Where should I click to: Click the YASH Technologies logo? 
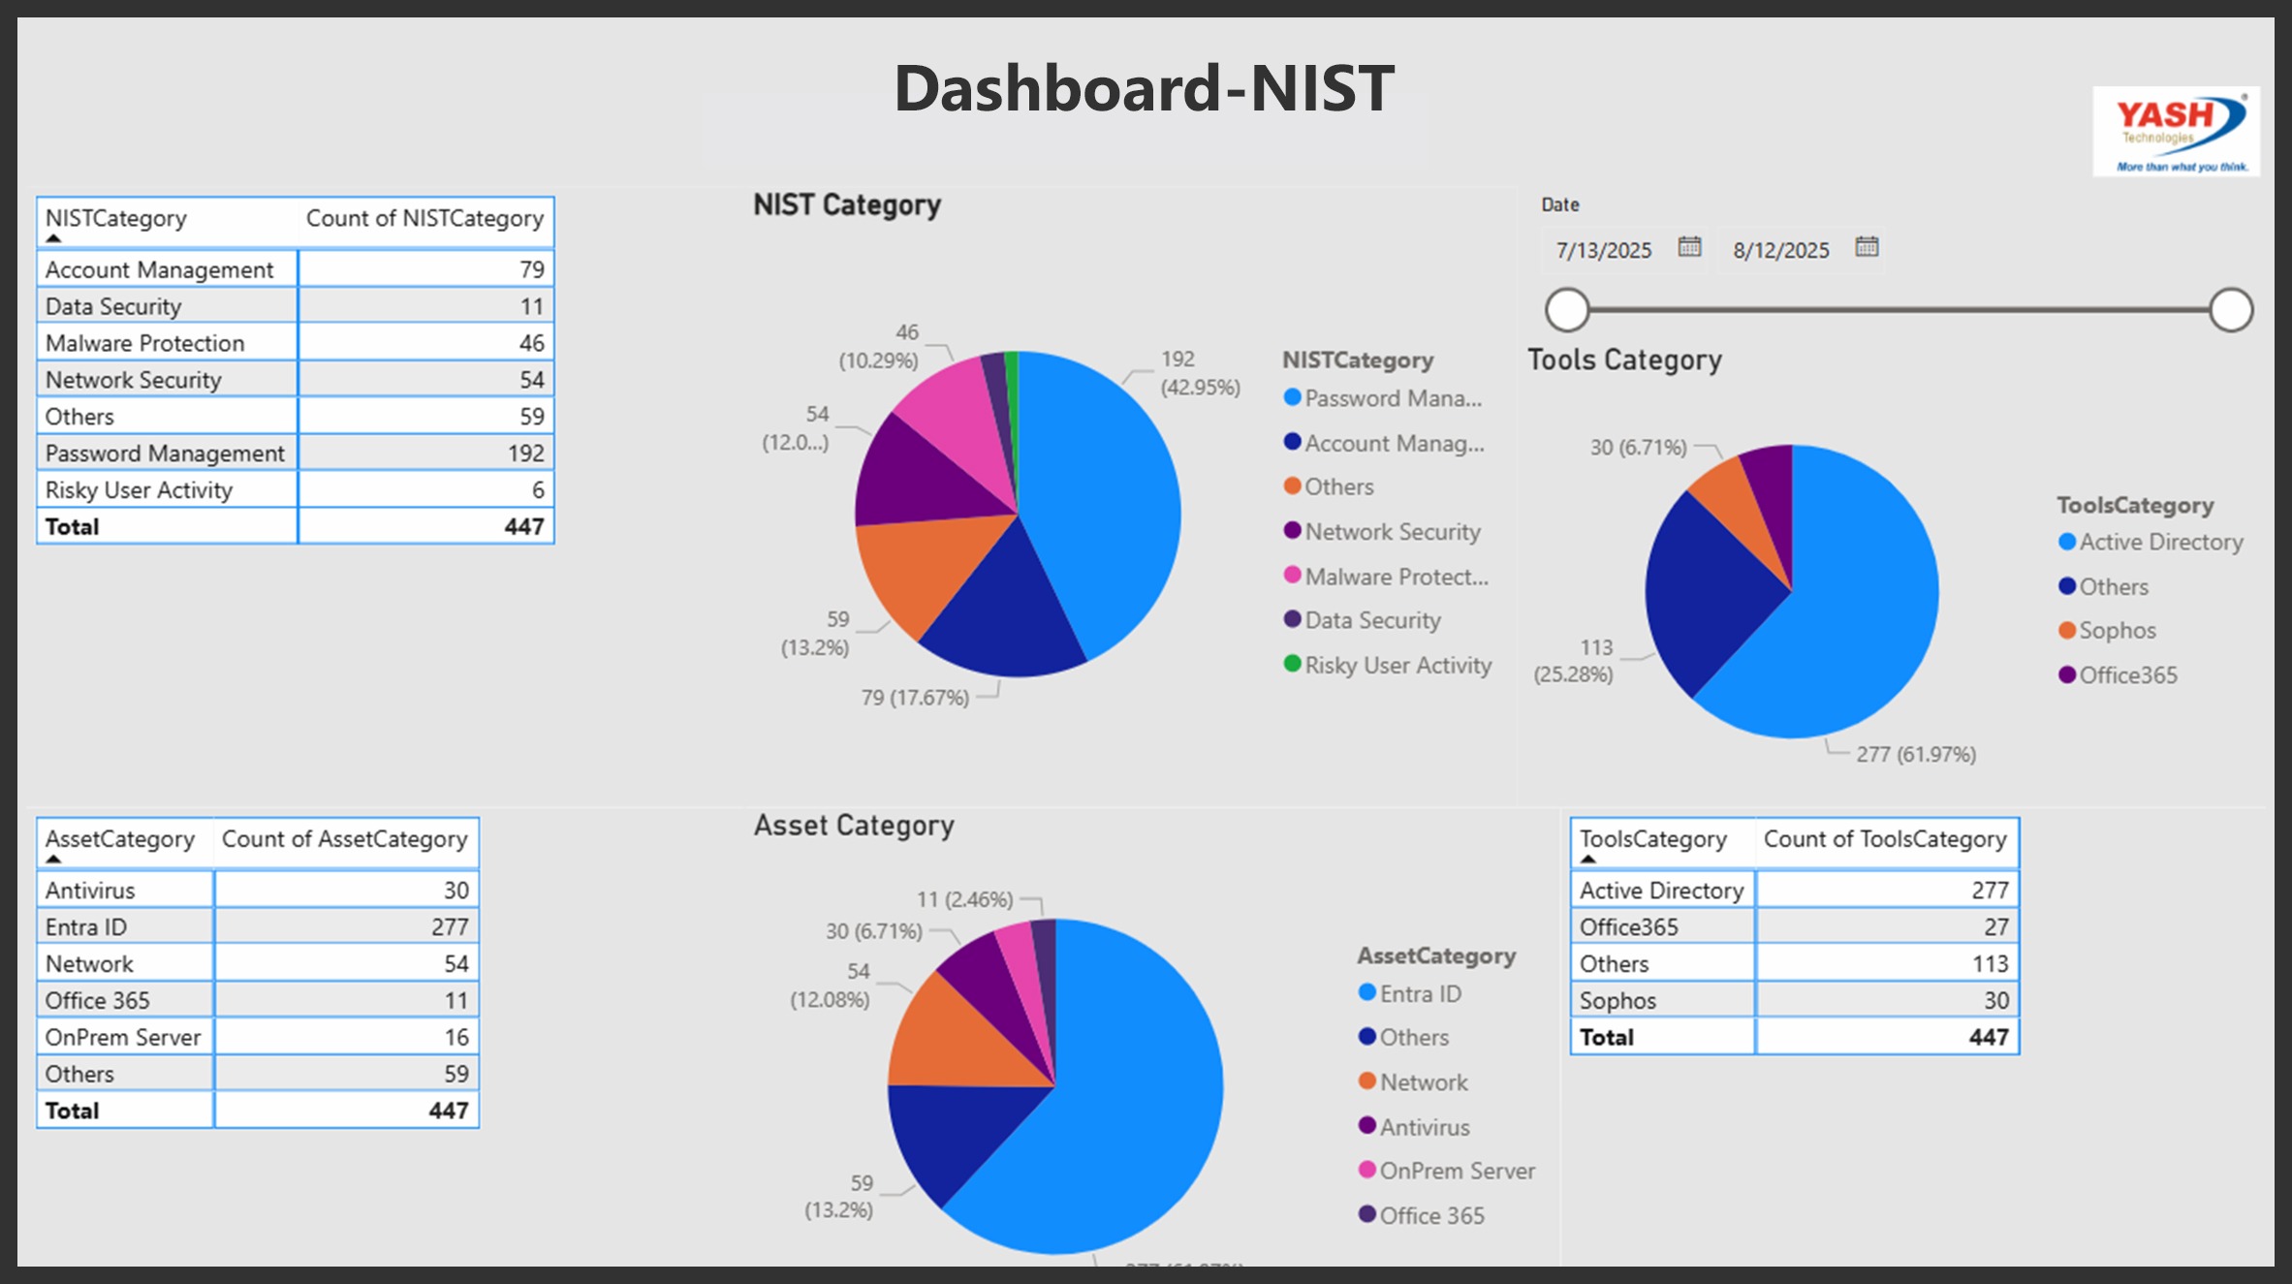(2176, 132)
